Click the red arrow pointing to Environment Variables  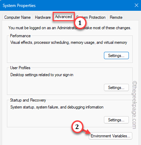click(x=86, y=132)
